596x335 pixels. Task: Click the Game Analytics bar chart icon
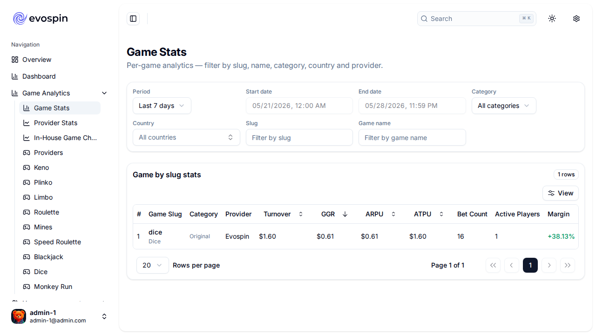tap(15, 93)
